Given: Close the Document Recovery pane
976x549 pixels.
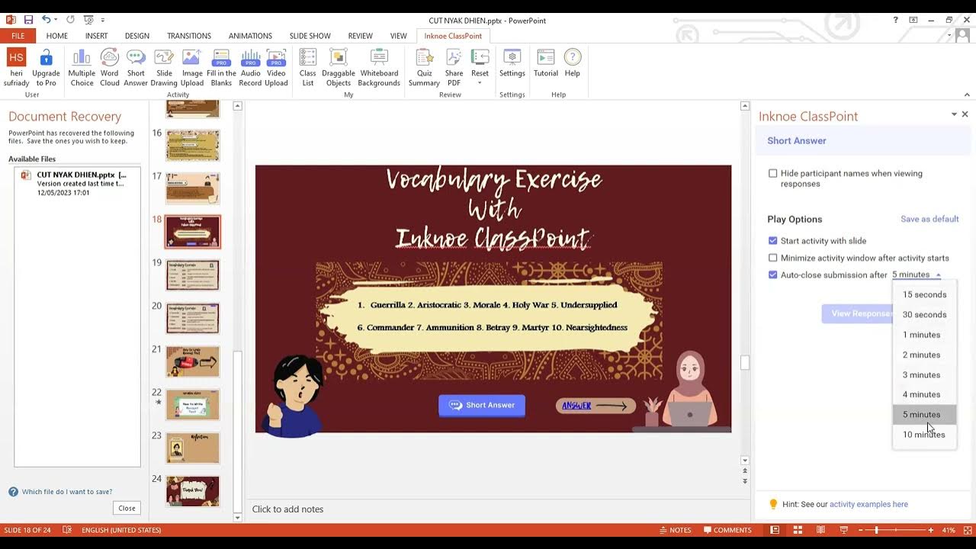Looking at the screenshot, I should [127, 508].
